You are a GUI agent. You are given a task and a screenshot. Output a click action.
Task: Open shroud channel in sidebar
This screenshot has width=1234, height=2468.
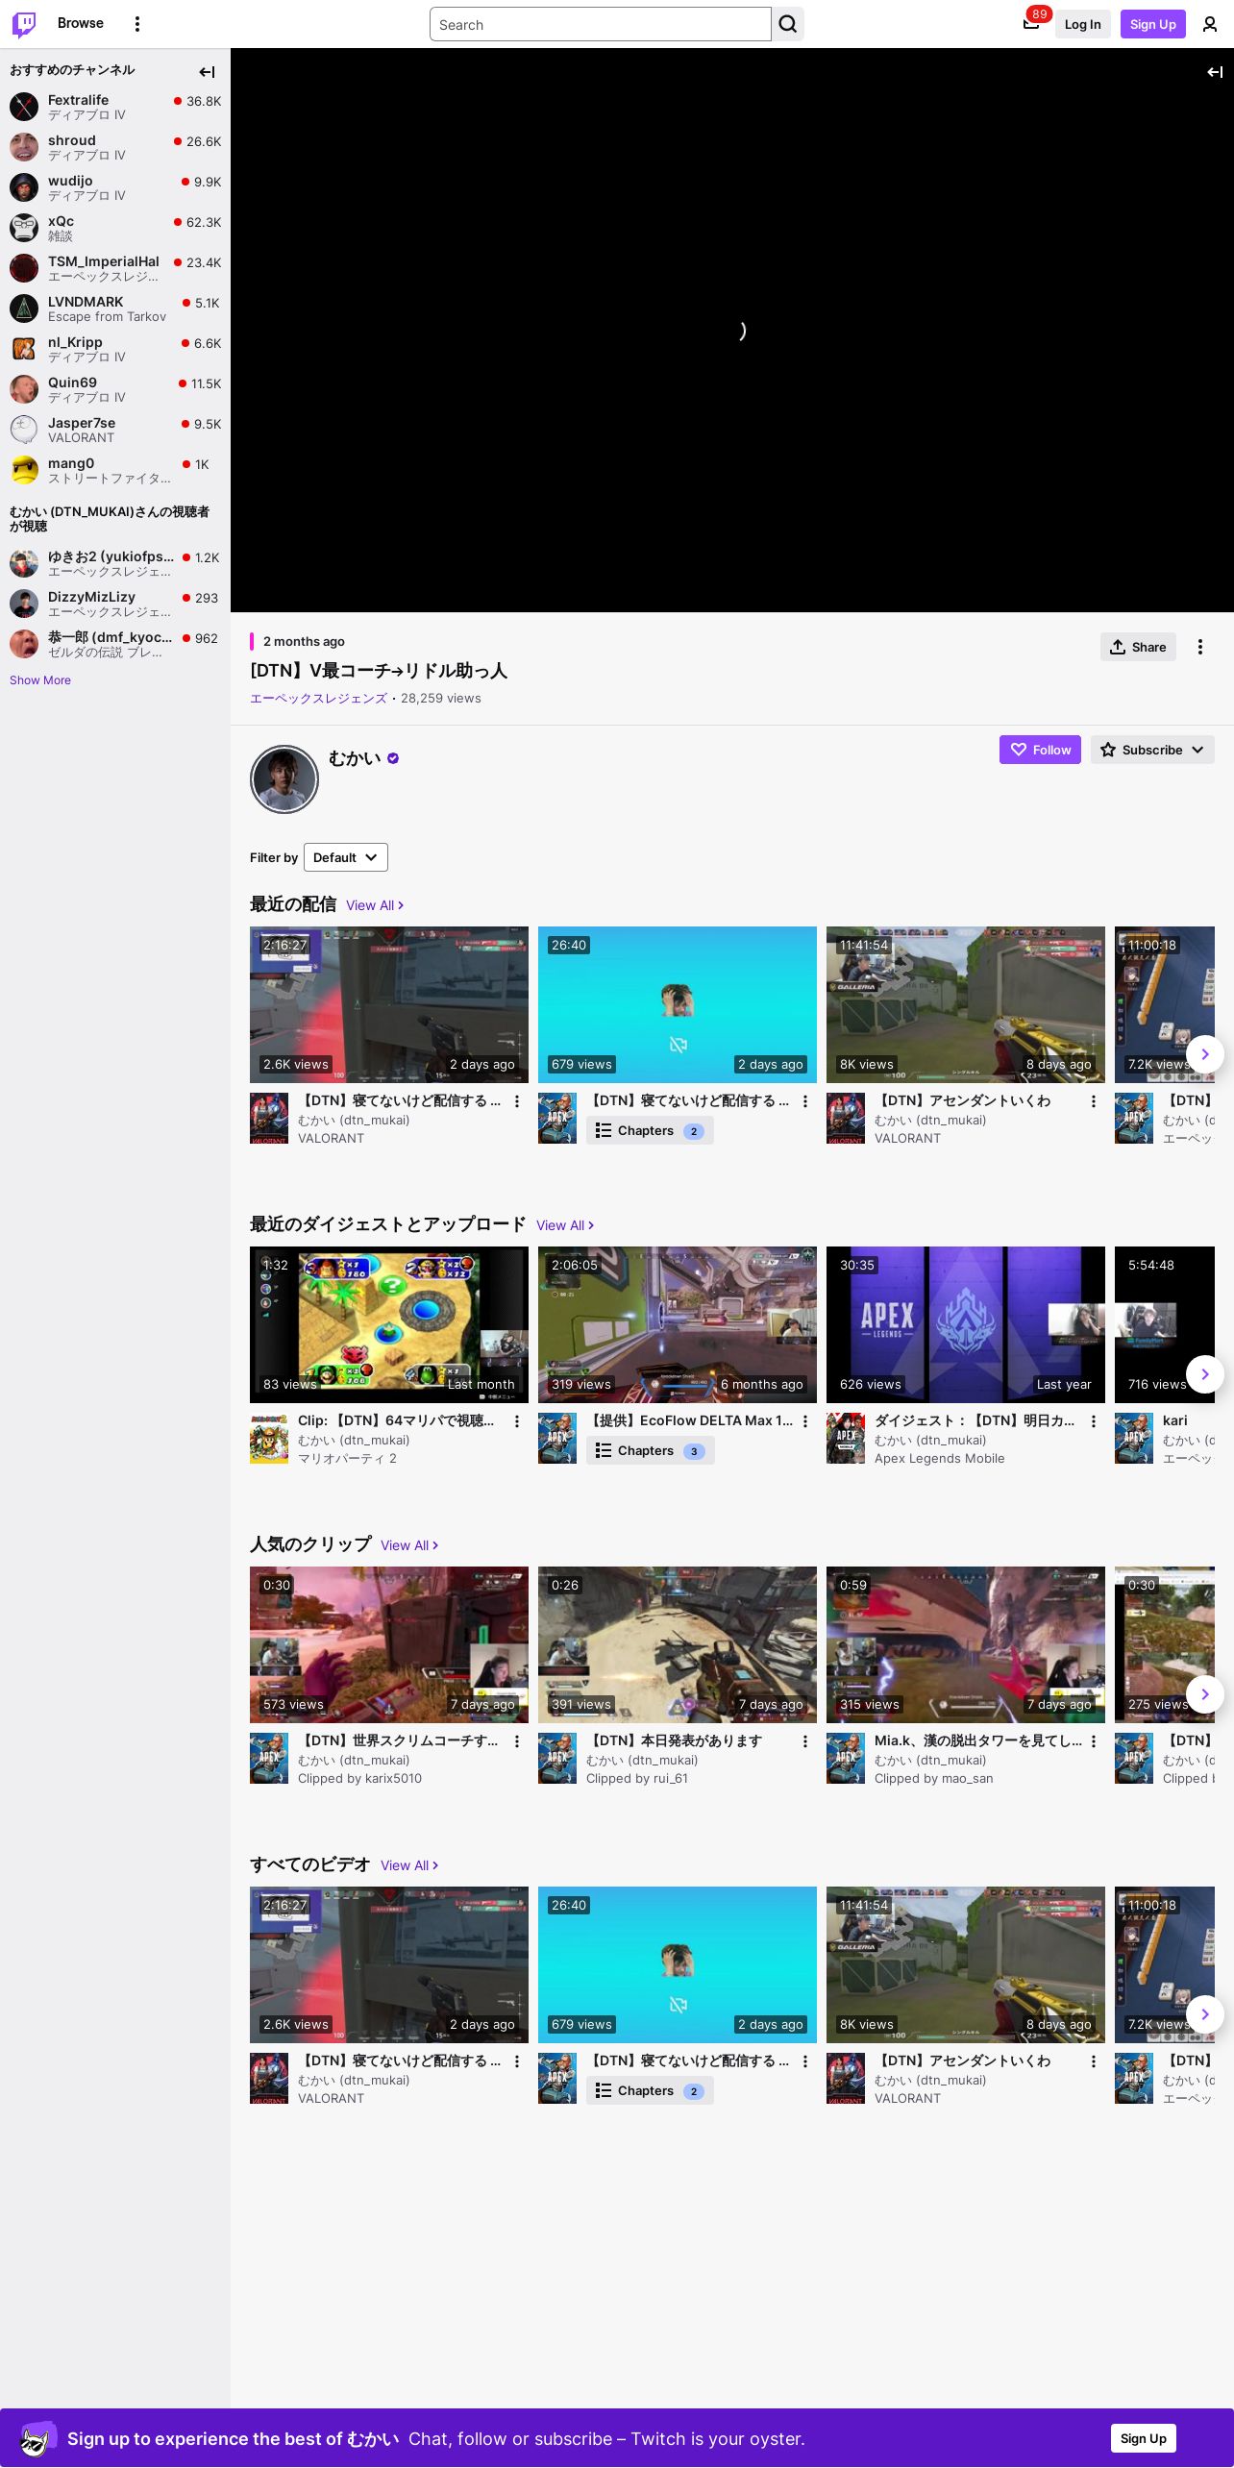point(115,147)
